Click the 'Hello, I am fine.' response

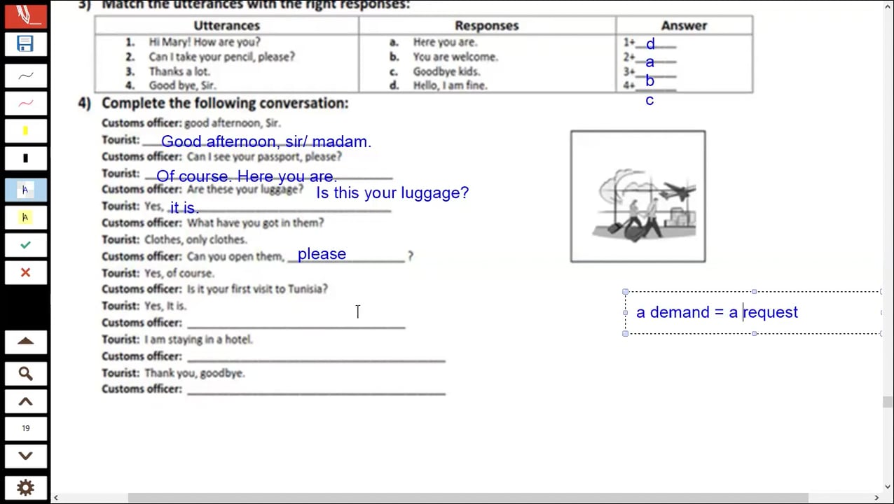[x=450, y=85]
